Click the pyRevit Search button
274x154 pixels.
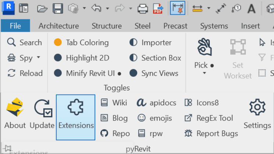click(x=25, y=42)
